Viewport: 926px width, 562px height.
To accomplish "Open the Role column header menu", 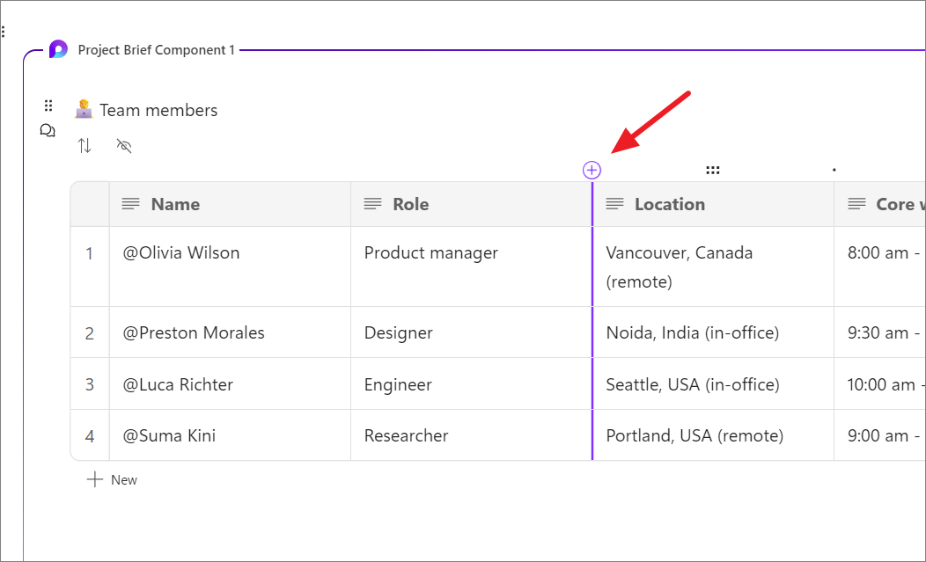I will click(410, 204).
